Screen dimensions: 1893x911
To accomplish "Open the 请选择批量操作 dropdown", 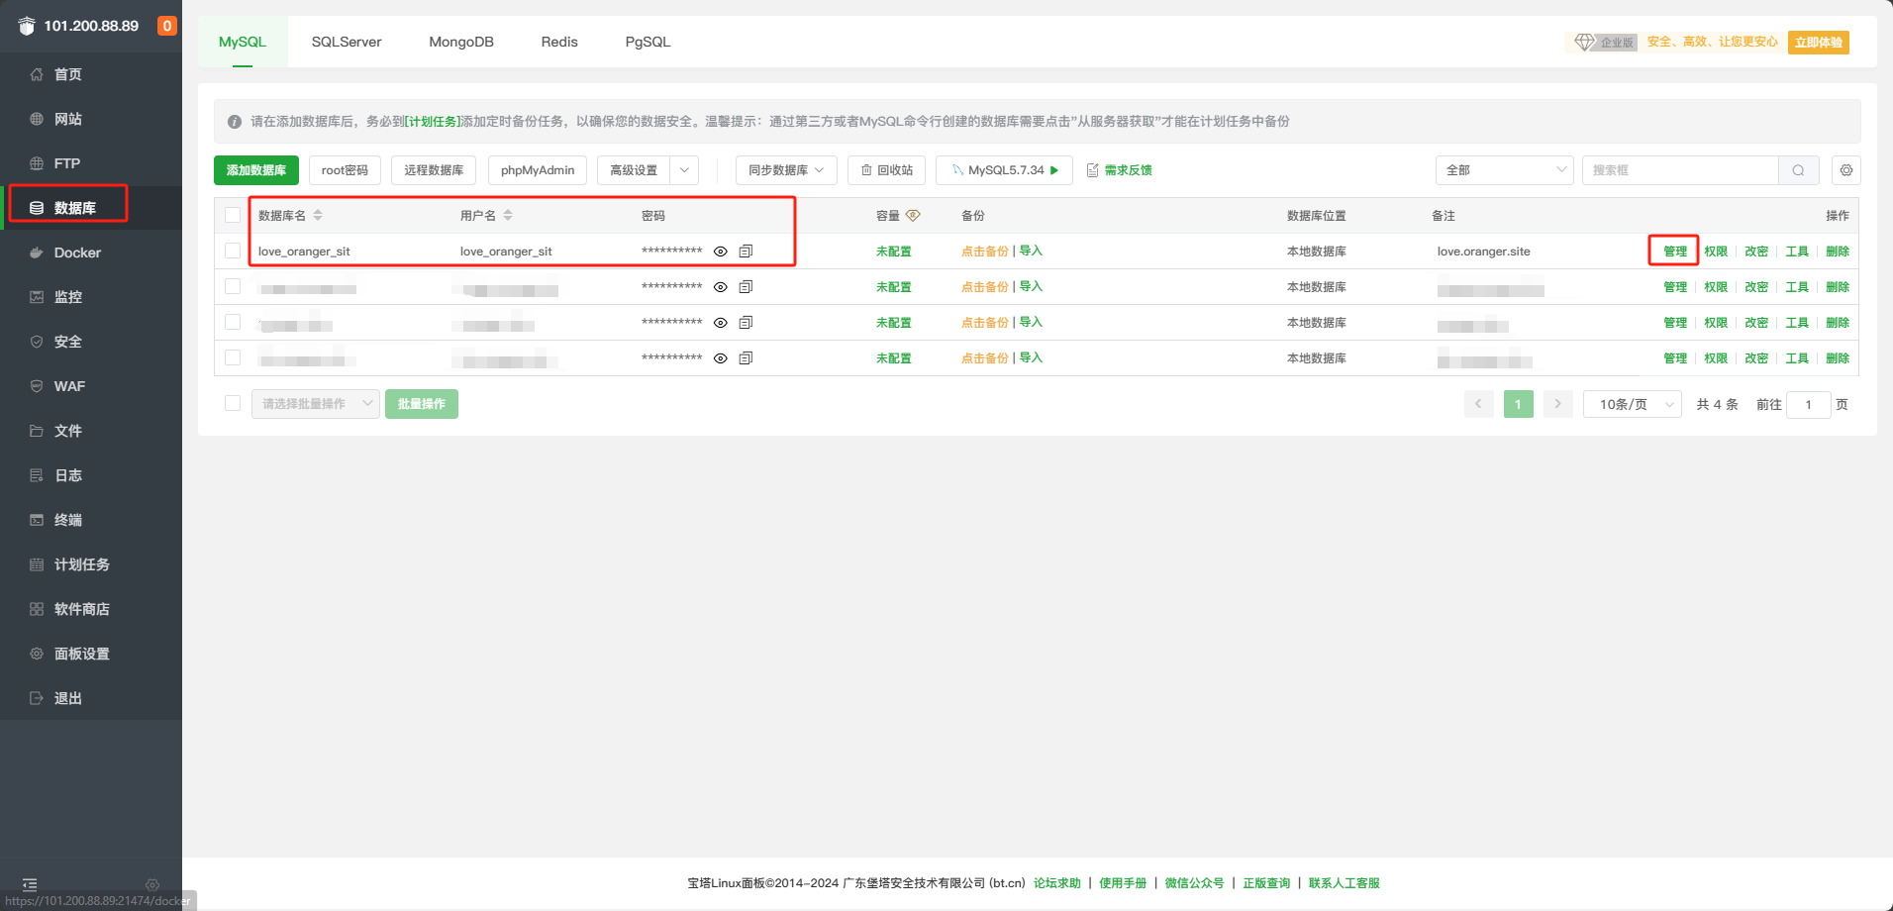I will tap(316, 404).
